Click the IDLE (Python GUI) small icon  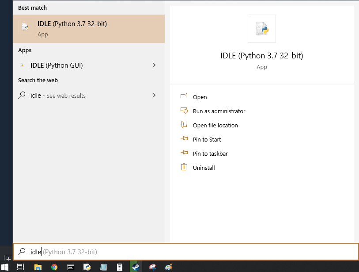pos(22,65)
